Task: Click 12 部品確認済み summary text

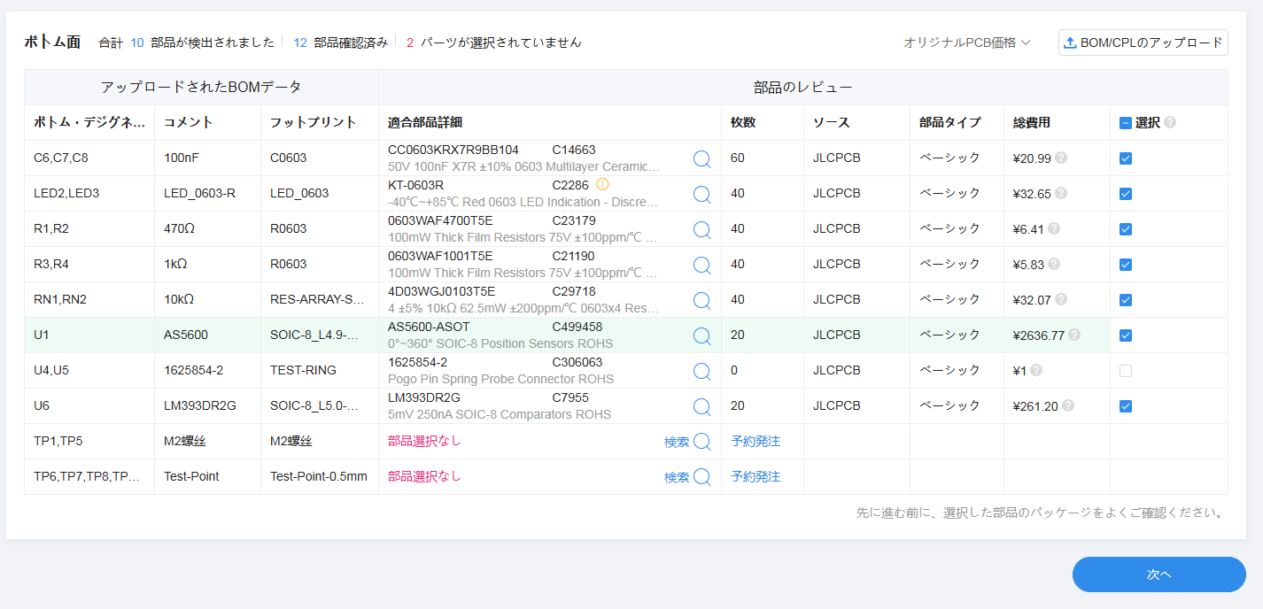Action: [341, 42]
